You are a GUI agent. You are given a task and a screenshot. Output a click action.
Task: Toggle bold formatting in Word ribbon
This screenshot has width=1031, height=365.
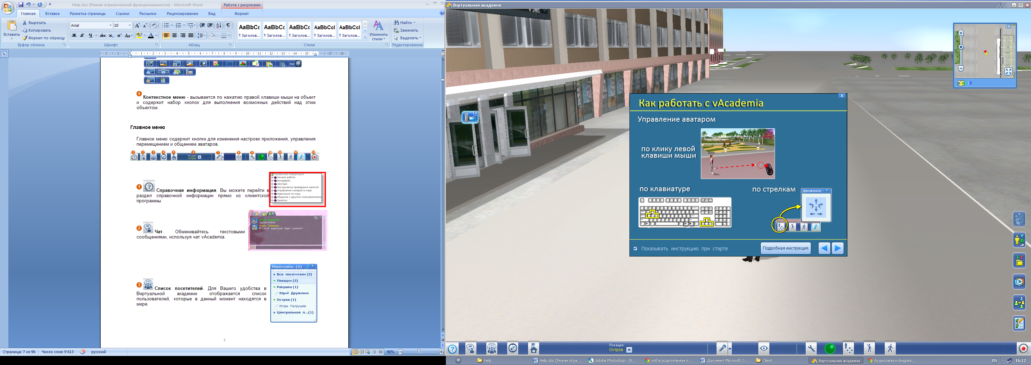point(74,35)
